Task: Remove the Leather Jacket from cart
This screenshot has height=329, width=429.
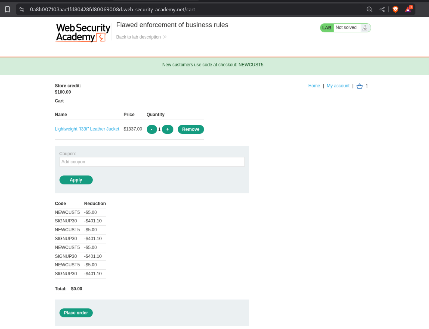Action: point(191,129)
